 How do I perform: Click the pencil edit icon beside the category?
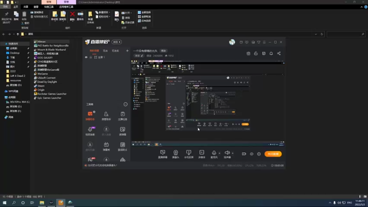142,56
